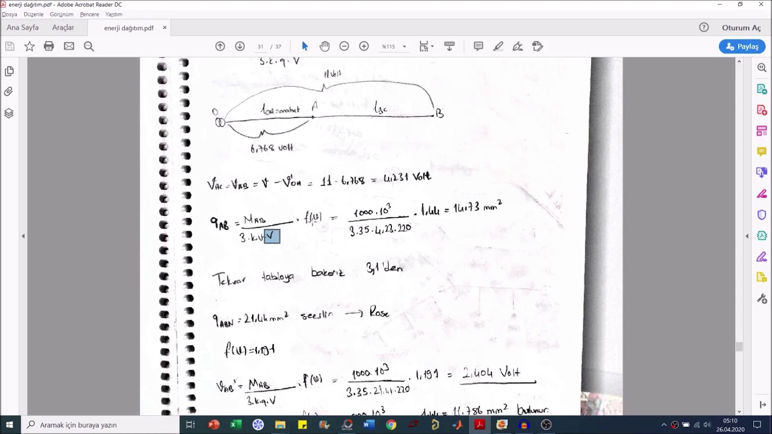The width and height of the screenshot is (772, 434).
Task: Save the file using the floppy disk icon
Action: pos(10,46)
